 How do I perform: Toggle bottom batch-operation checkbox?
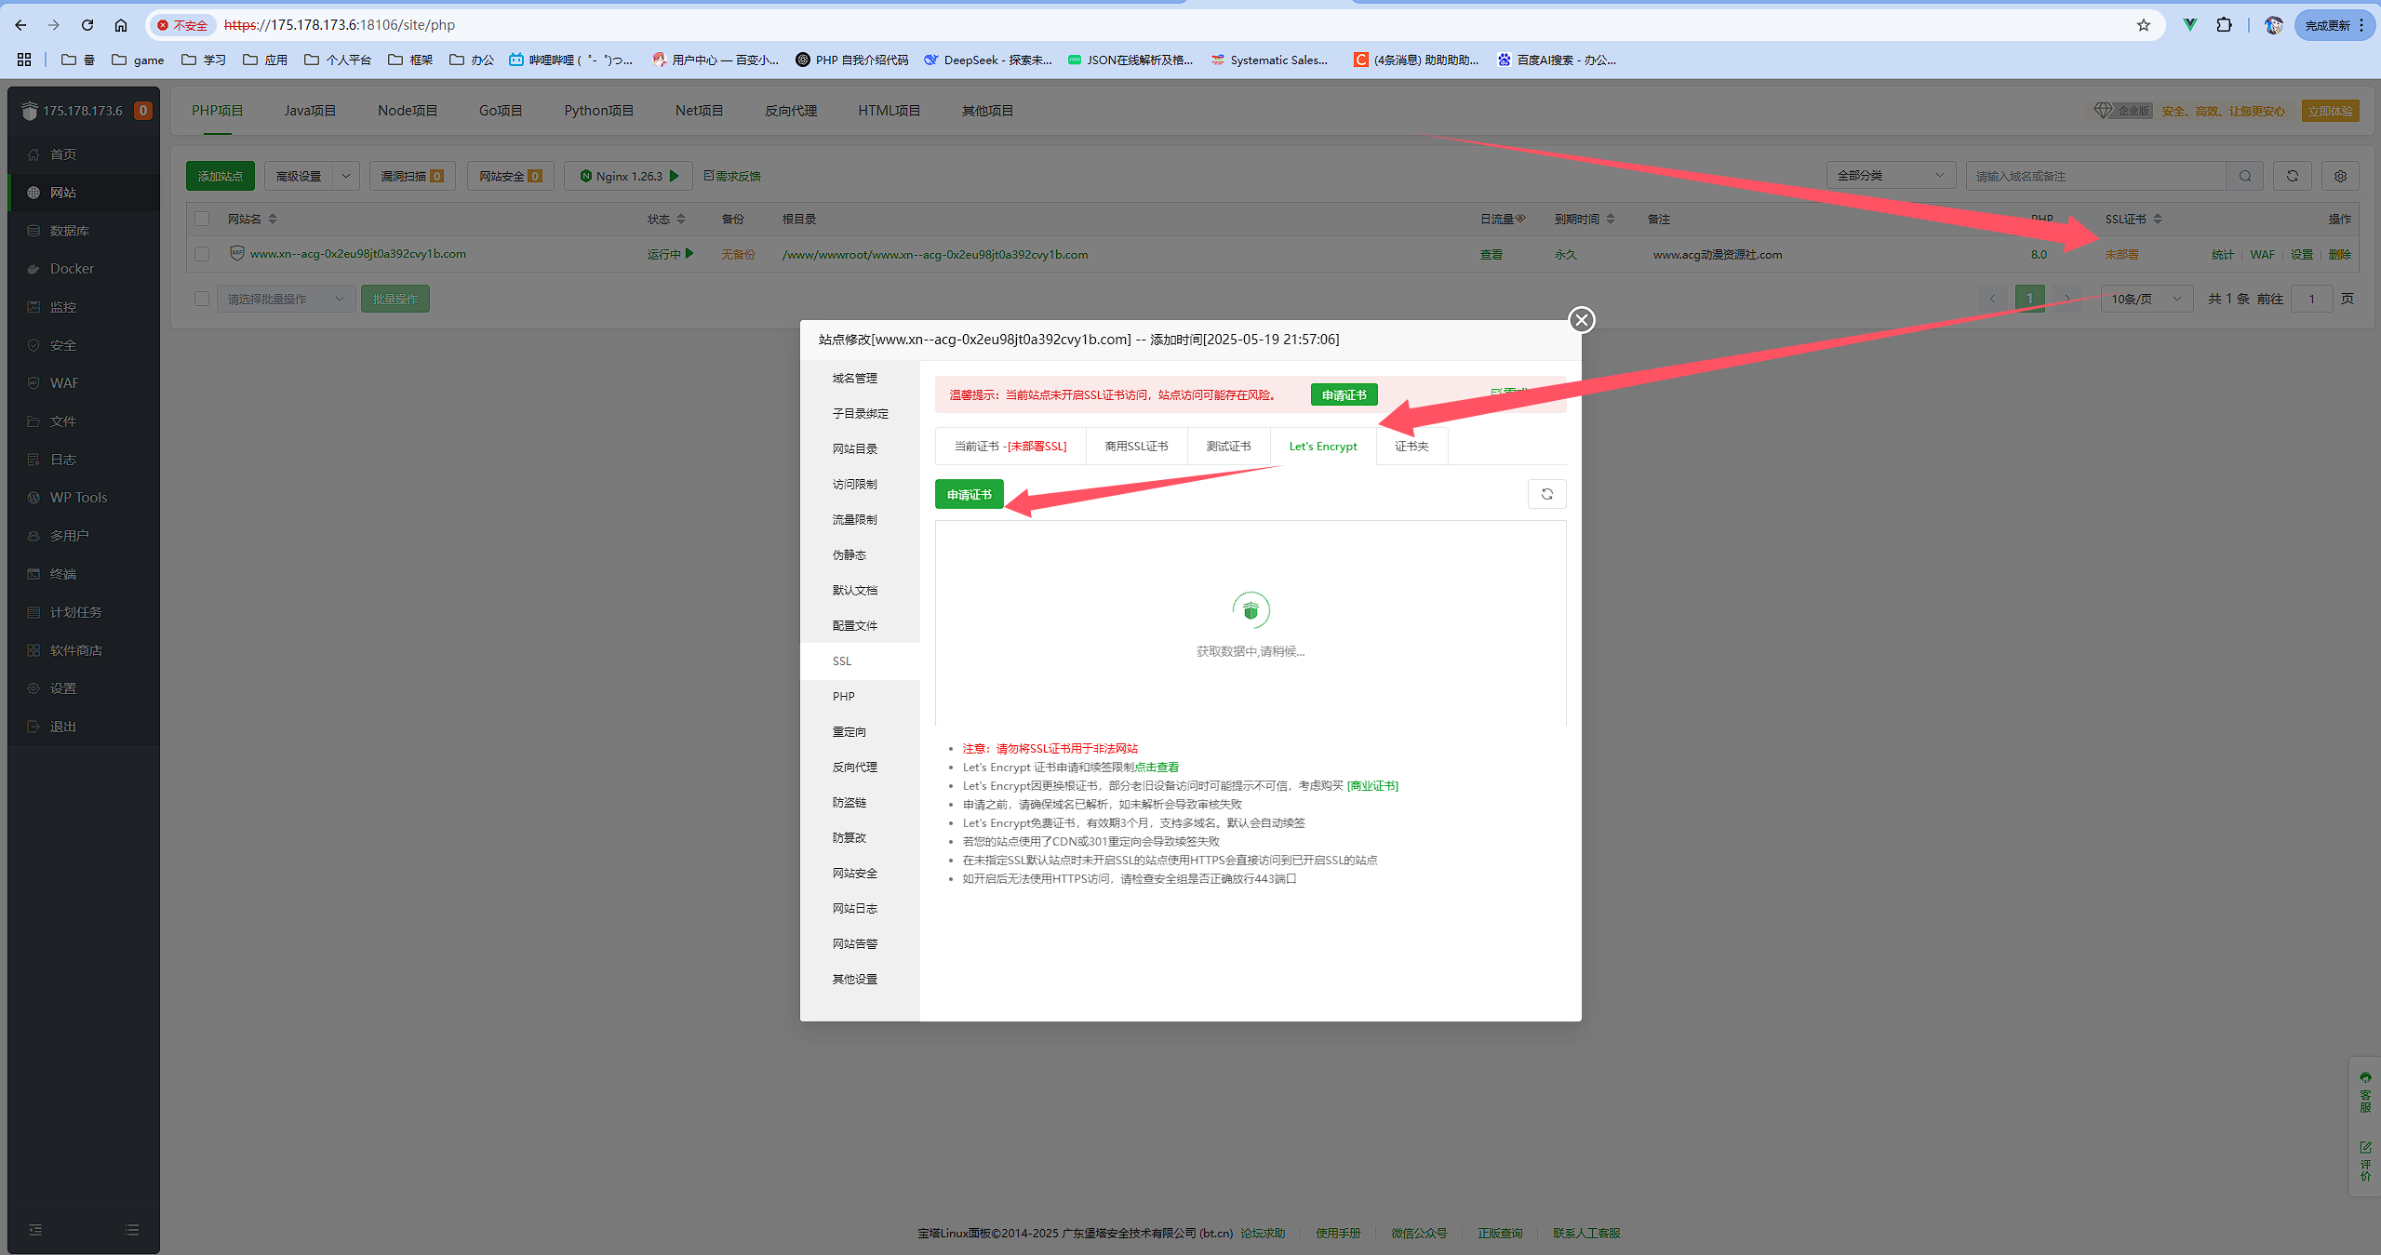202,299
